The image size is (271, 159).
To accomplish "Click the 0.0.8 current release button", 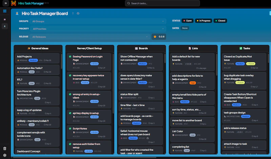I will 159,37.
